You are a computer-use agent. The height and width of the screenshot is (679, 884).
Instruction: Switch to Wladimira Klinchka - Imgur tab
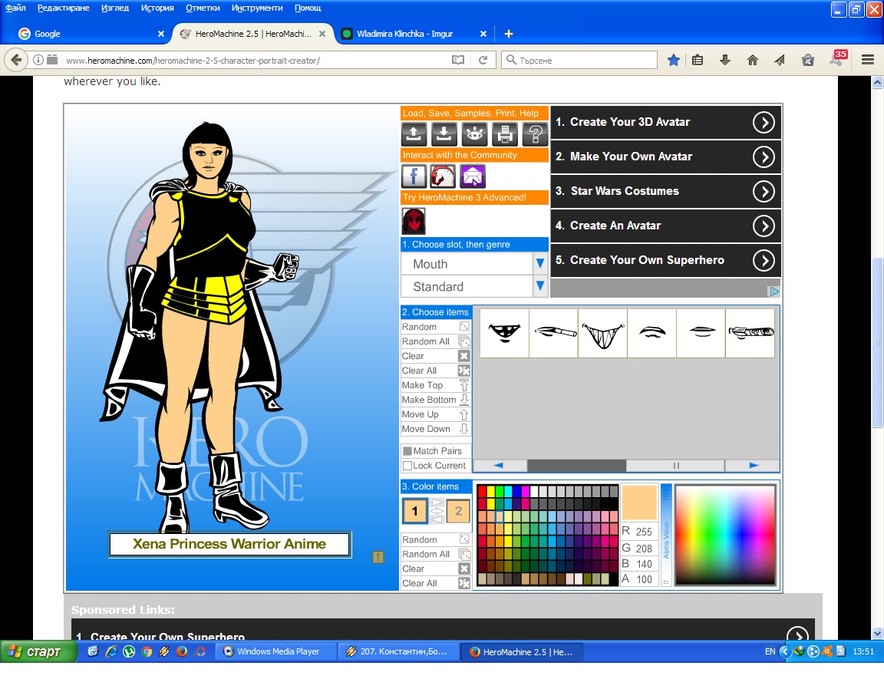(414, 34)
